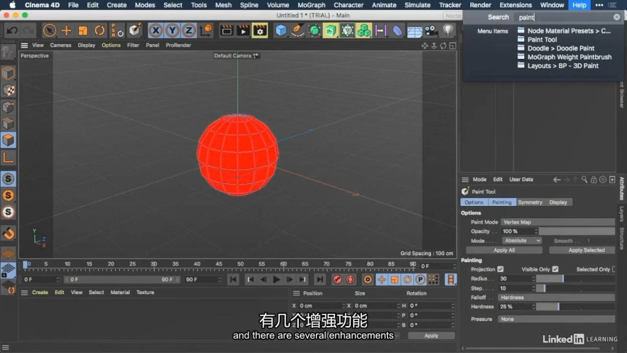Click the Undo arrow in the toolbar
Viewport: 627px width, 353px height.
pyautogui.click(x=12, y=31)
